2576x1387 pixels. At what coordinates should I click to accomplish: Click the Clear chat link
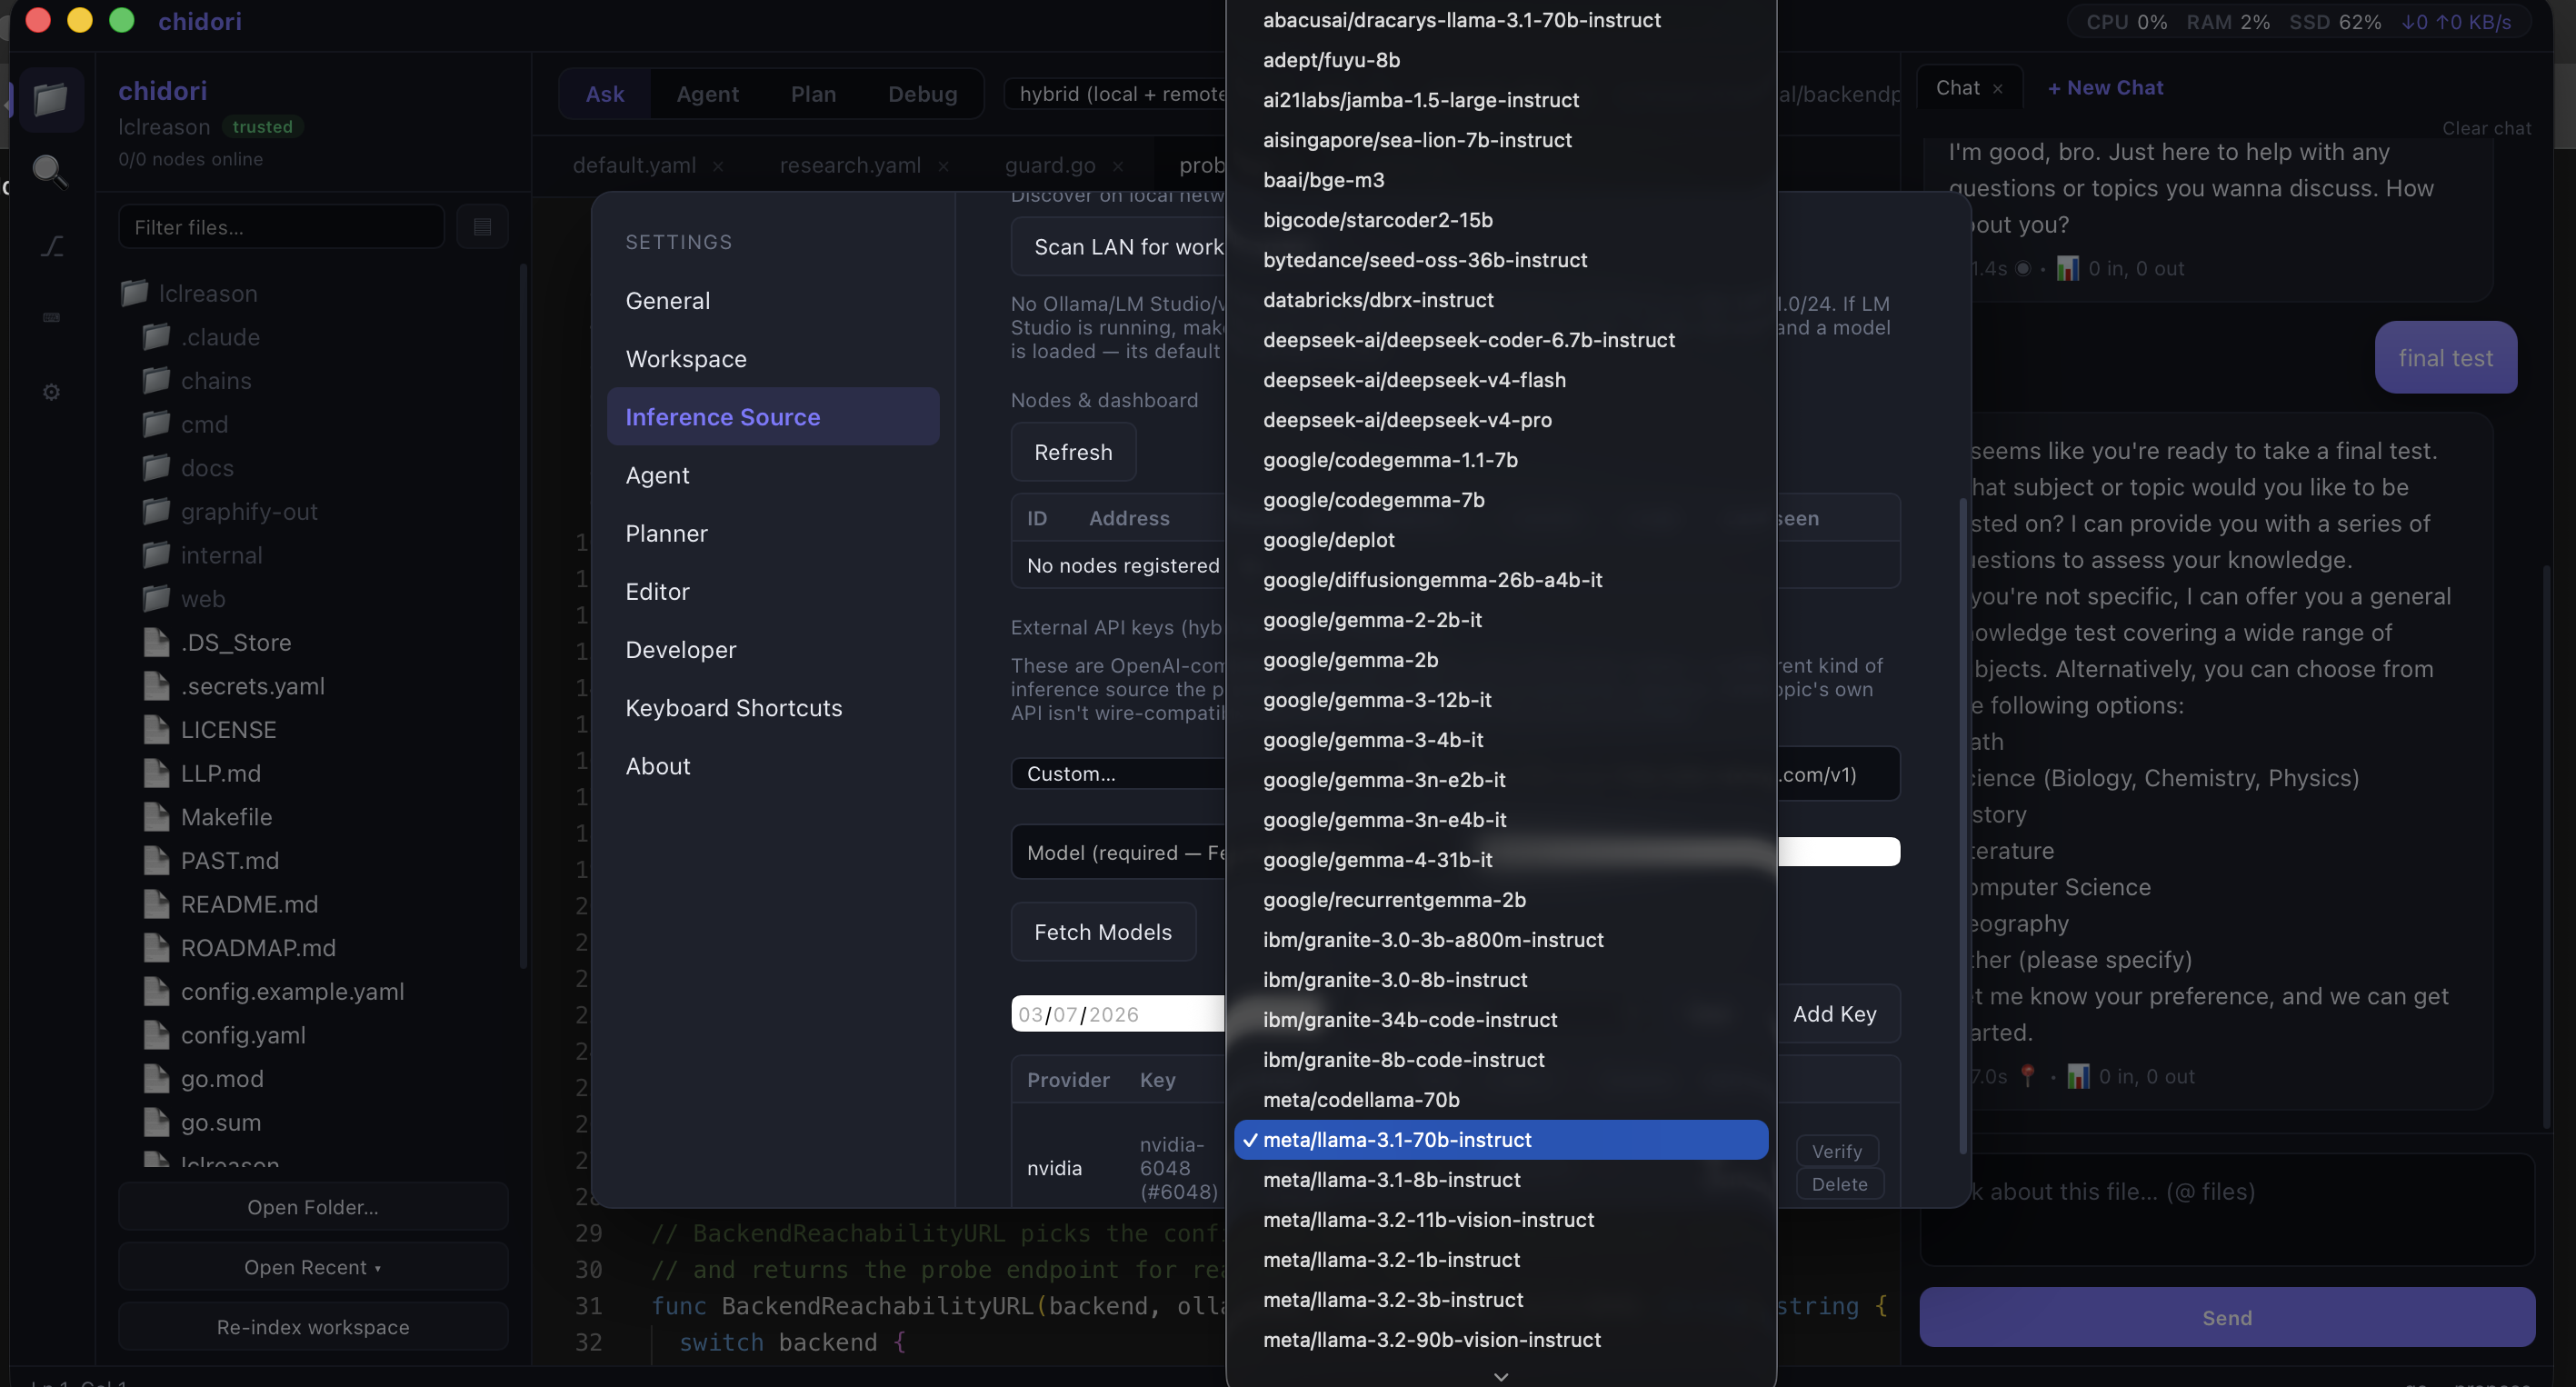pyautogui.click(x=2486, y=128)
